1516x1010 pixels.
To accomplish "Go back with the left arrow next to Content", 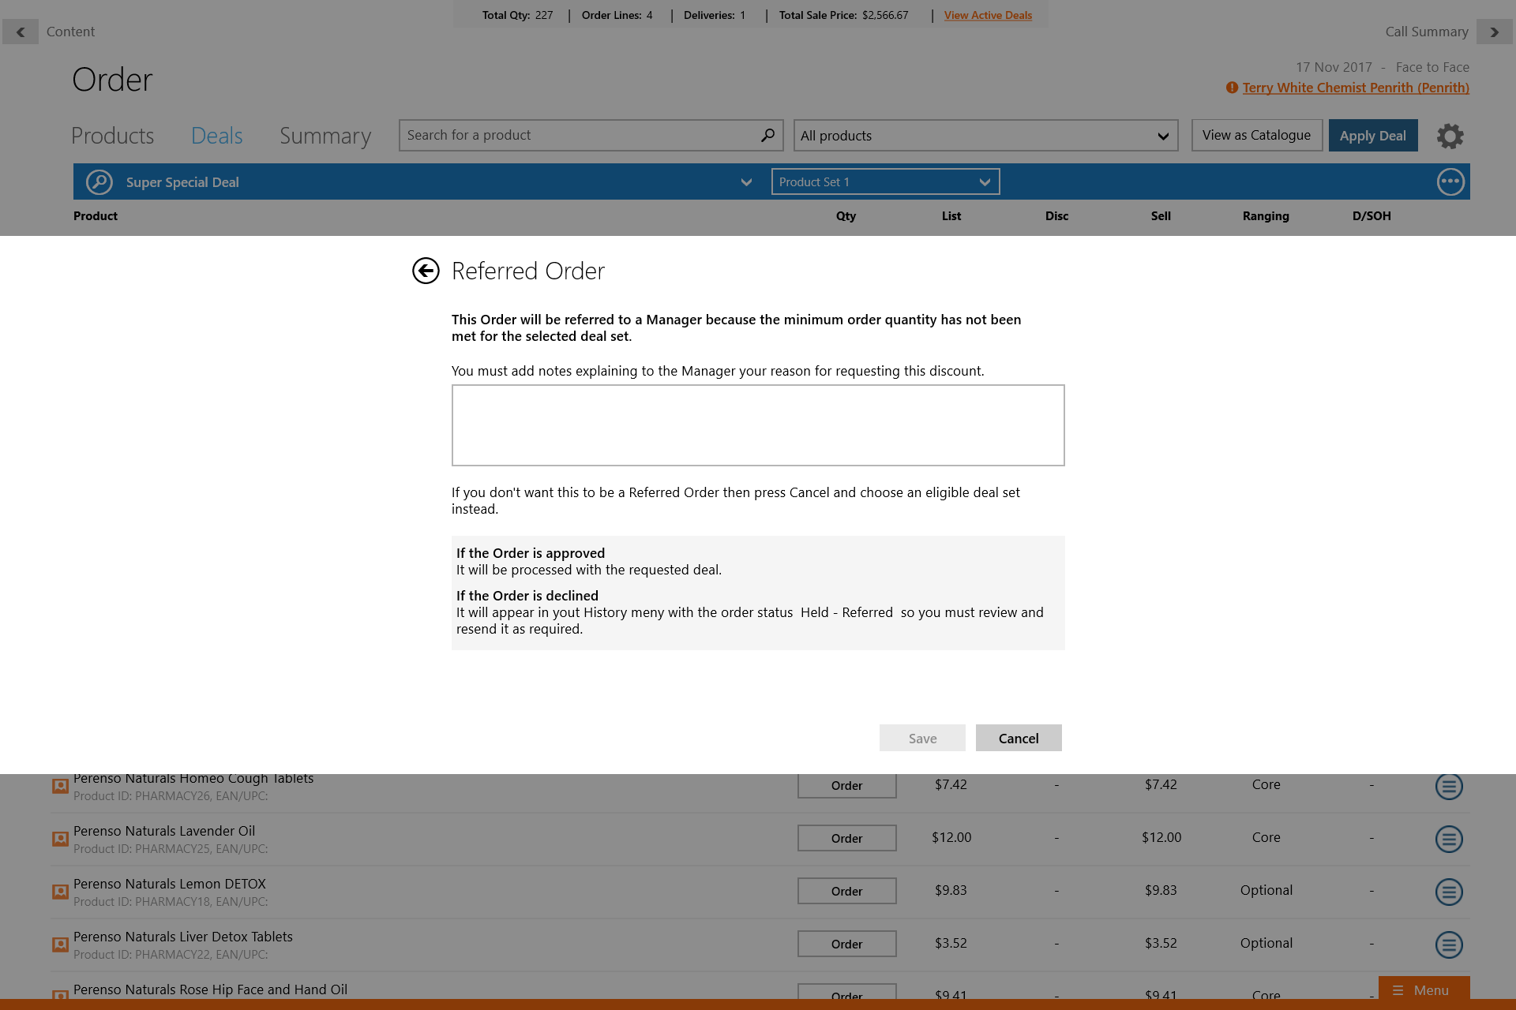I will pyautogui.click(x=21, y=32).
